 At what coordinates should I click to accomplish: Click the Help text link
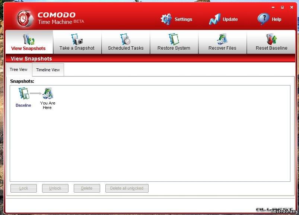pos(277,19)
